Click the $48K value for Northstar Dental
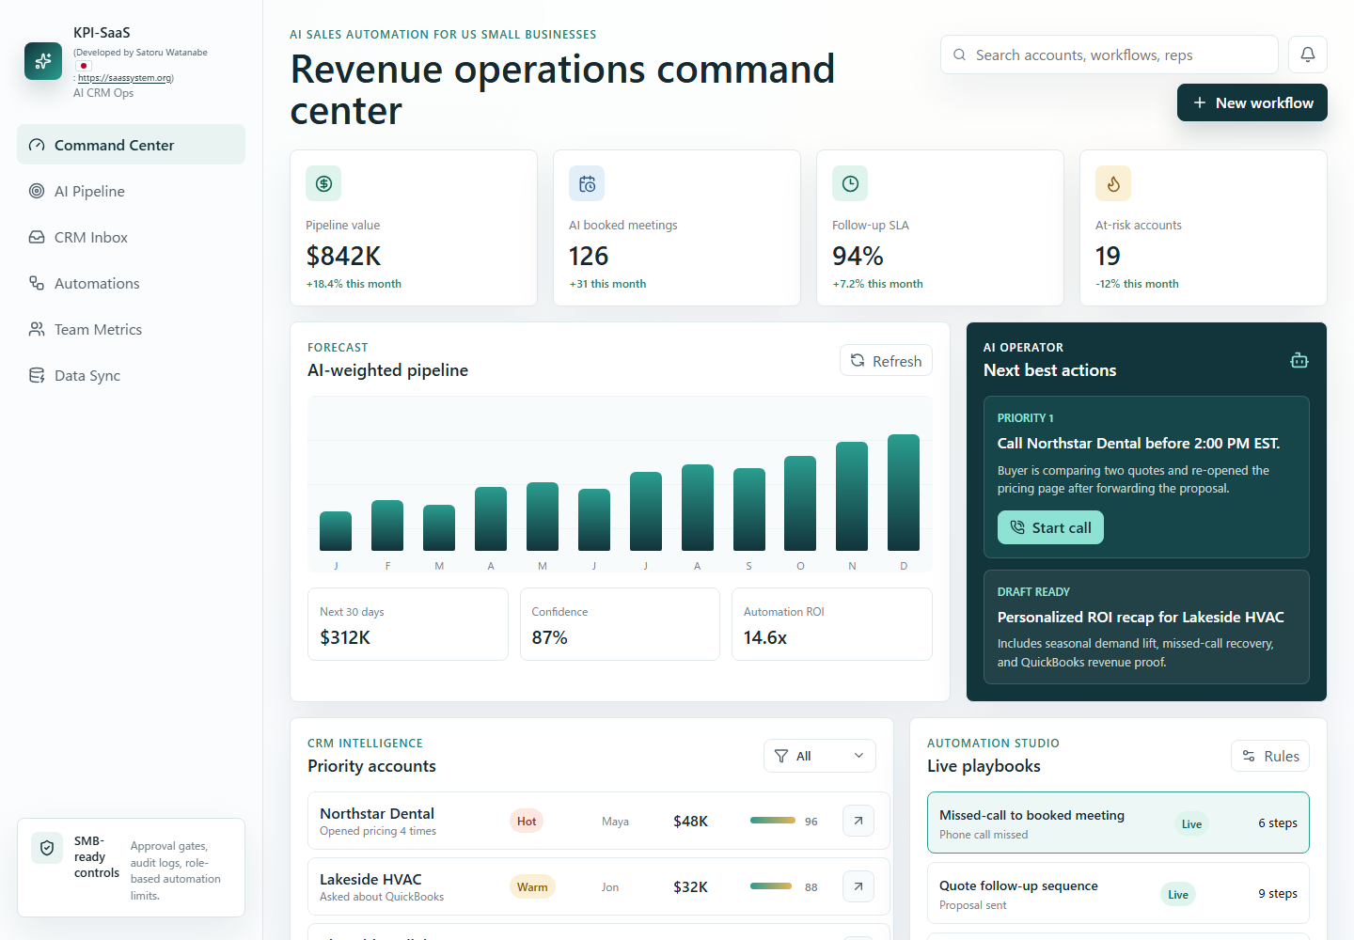1354x940 pixels. tap(690, 821)
